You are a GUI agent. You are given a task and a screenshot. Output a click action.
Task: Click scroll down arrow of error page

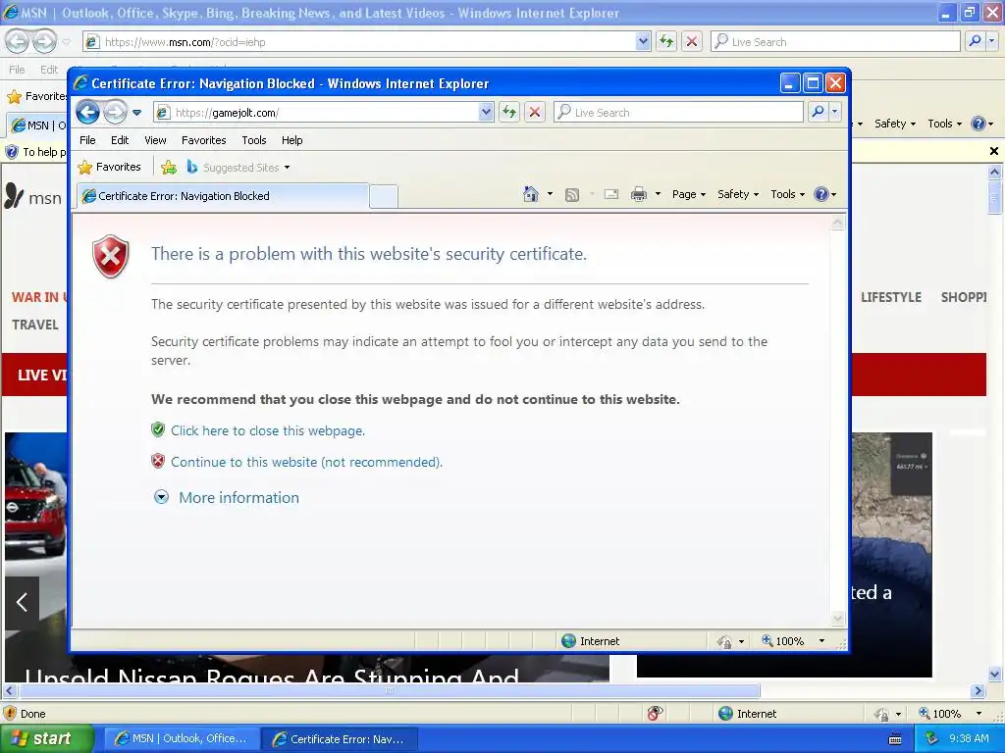tap(838, 619)
